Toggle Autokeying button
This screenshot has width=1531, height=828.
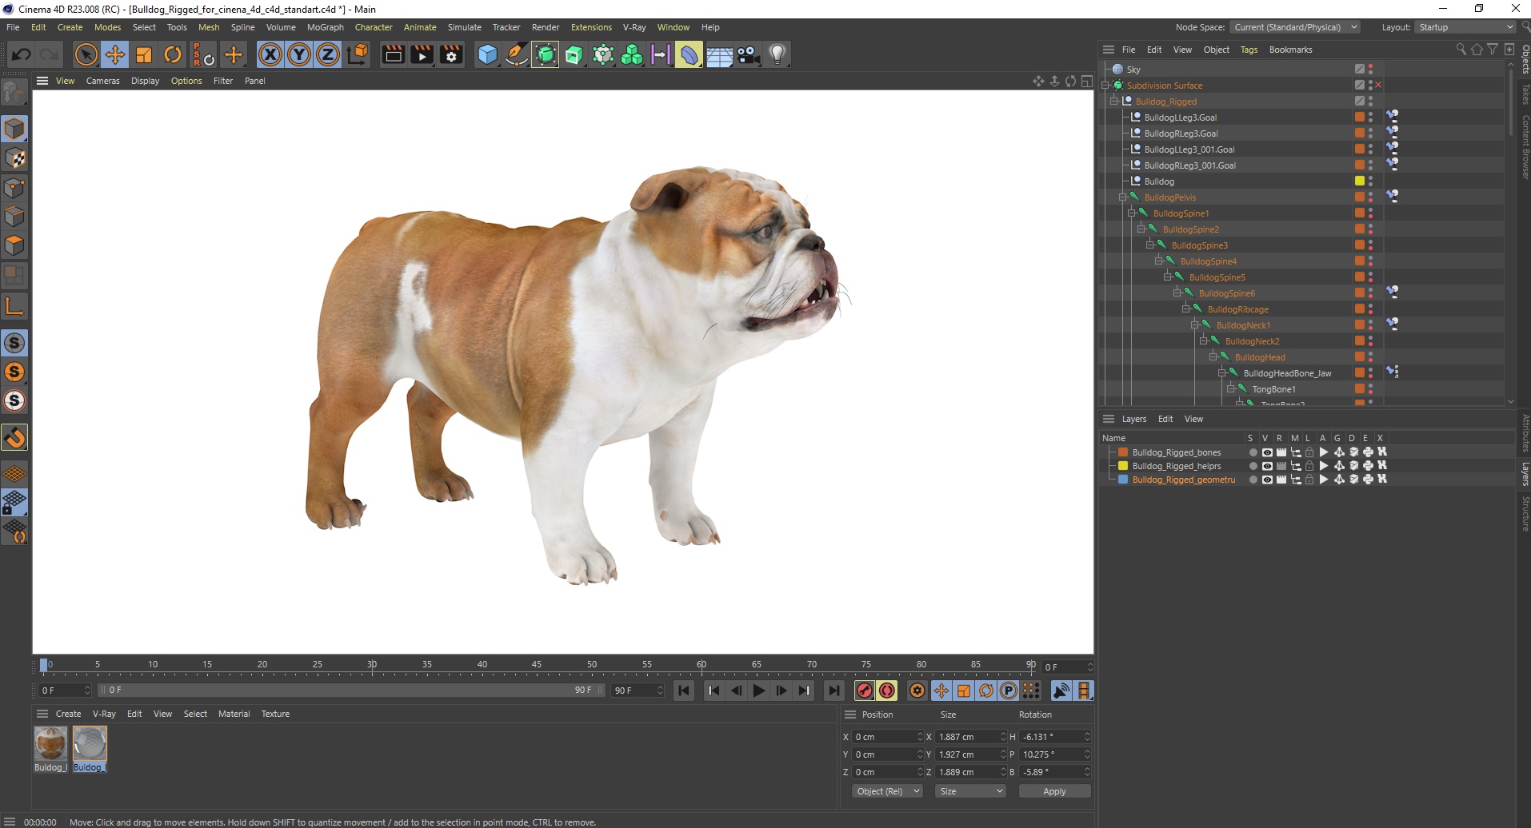click(x=887, y=691)
